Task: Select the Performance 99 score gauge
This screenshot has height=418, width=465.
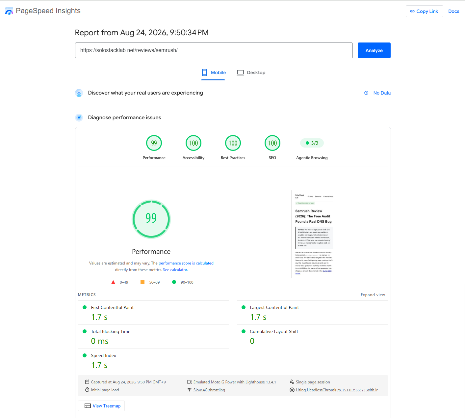Action: 154,143
